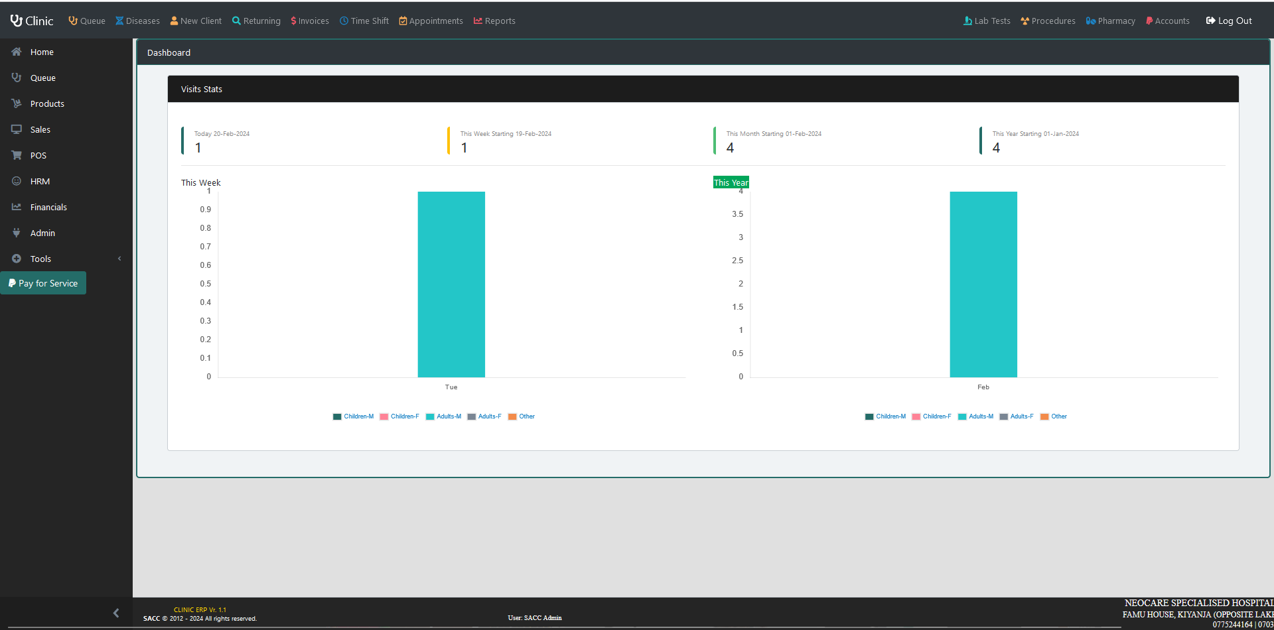Click the Feb bar in This Year chart
Screen dimensions: 1274x630
coord(983,284)
